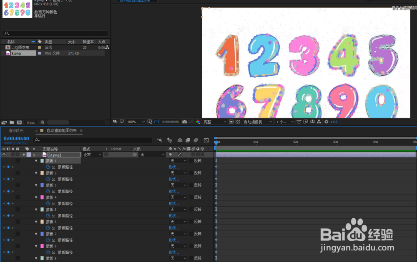417x262 pixels.
Task: Click 蒙版 3 blue color swatch
Action: [42, 185]
